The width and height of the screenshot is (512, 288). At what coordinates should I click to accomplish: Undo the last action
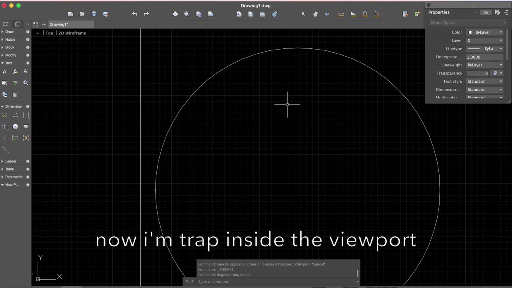134,14
